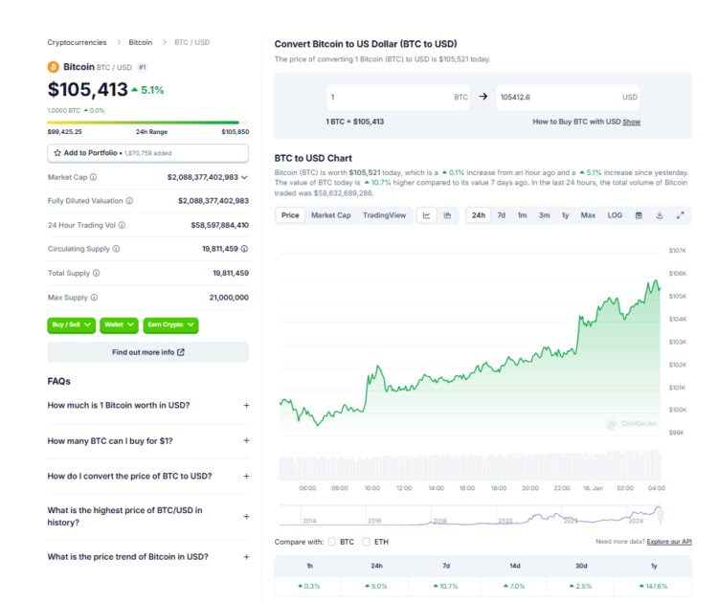
Task: Click the 1h 0.3% performance cell
Action: (309, 586)
